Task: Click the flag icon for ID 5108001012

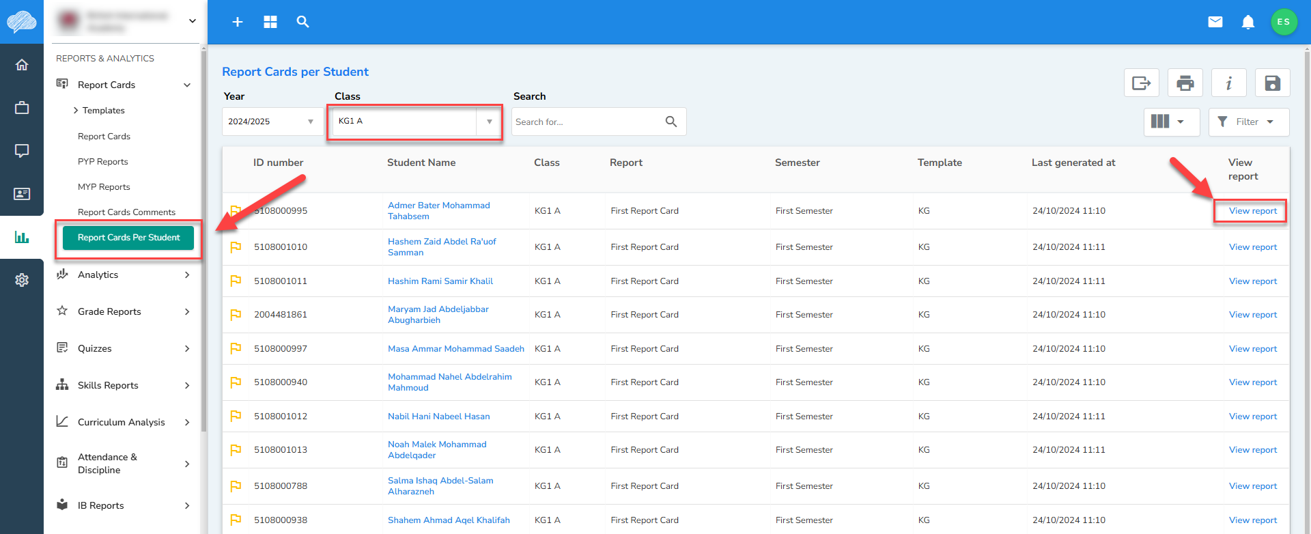Action: [236, 416]
